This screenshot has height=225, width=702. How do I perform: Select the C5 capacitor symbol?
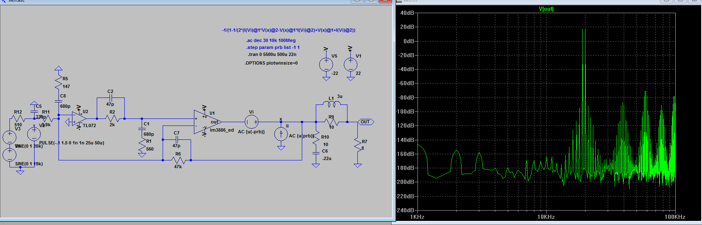[34, 111]
